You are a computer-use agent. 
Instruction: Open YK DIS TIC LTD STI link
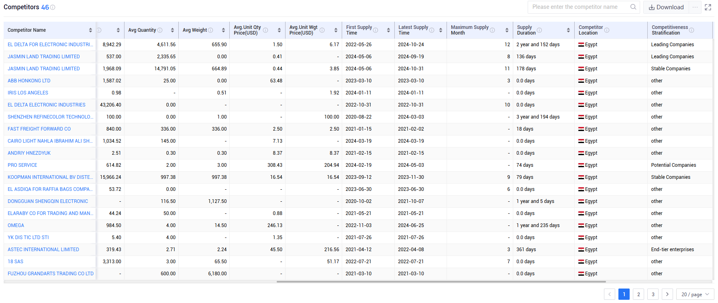[28, 237]
